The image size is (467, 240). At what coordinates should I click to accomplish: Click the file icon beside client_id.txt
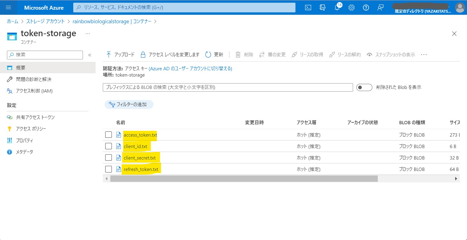[x=118, y=146]
